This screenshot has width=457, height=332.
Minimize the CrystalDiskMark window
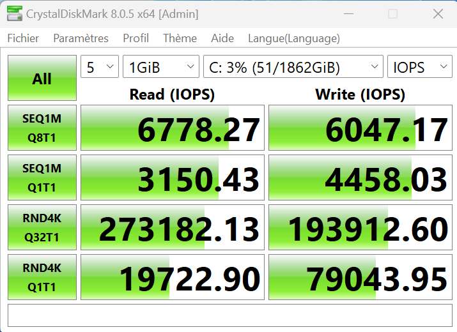pyautogui.click(x=348, y=13)
